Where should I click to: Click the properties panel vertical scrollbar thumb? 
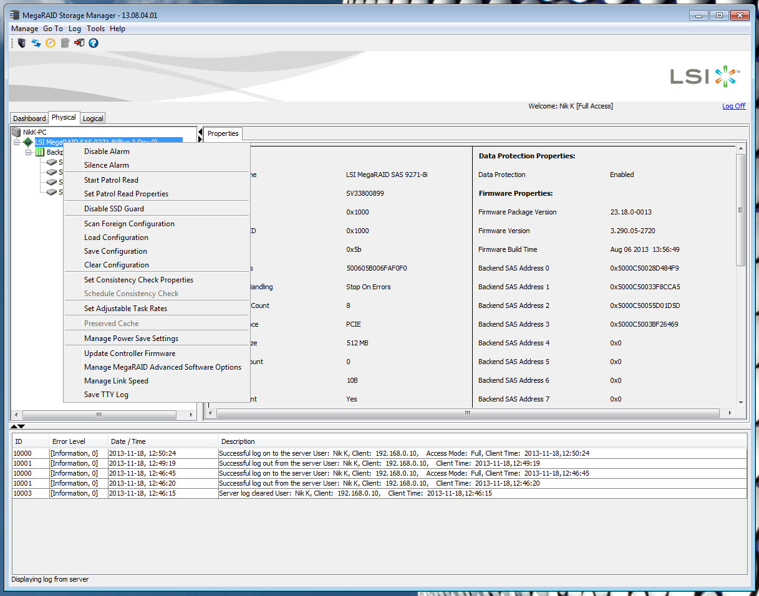click(x=741, y=209)
